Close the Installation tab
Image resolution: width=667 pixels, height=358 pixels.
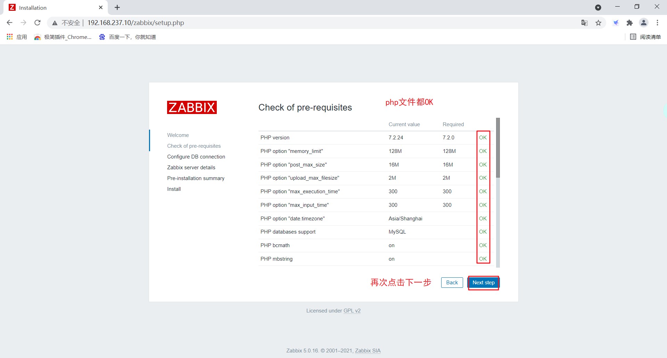[101, 7]
